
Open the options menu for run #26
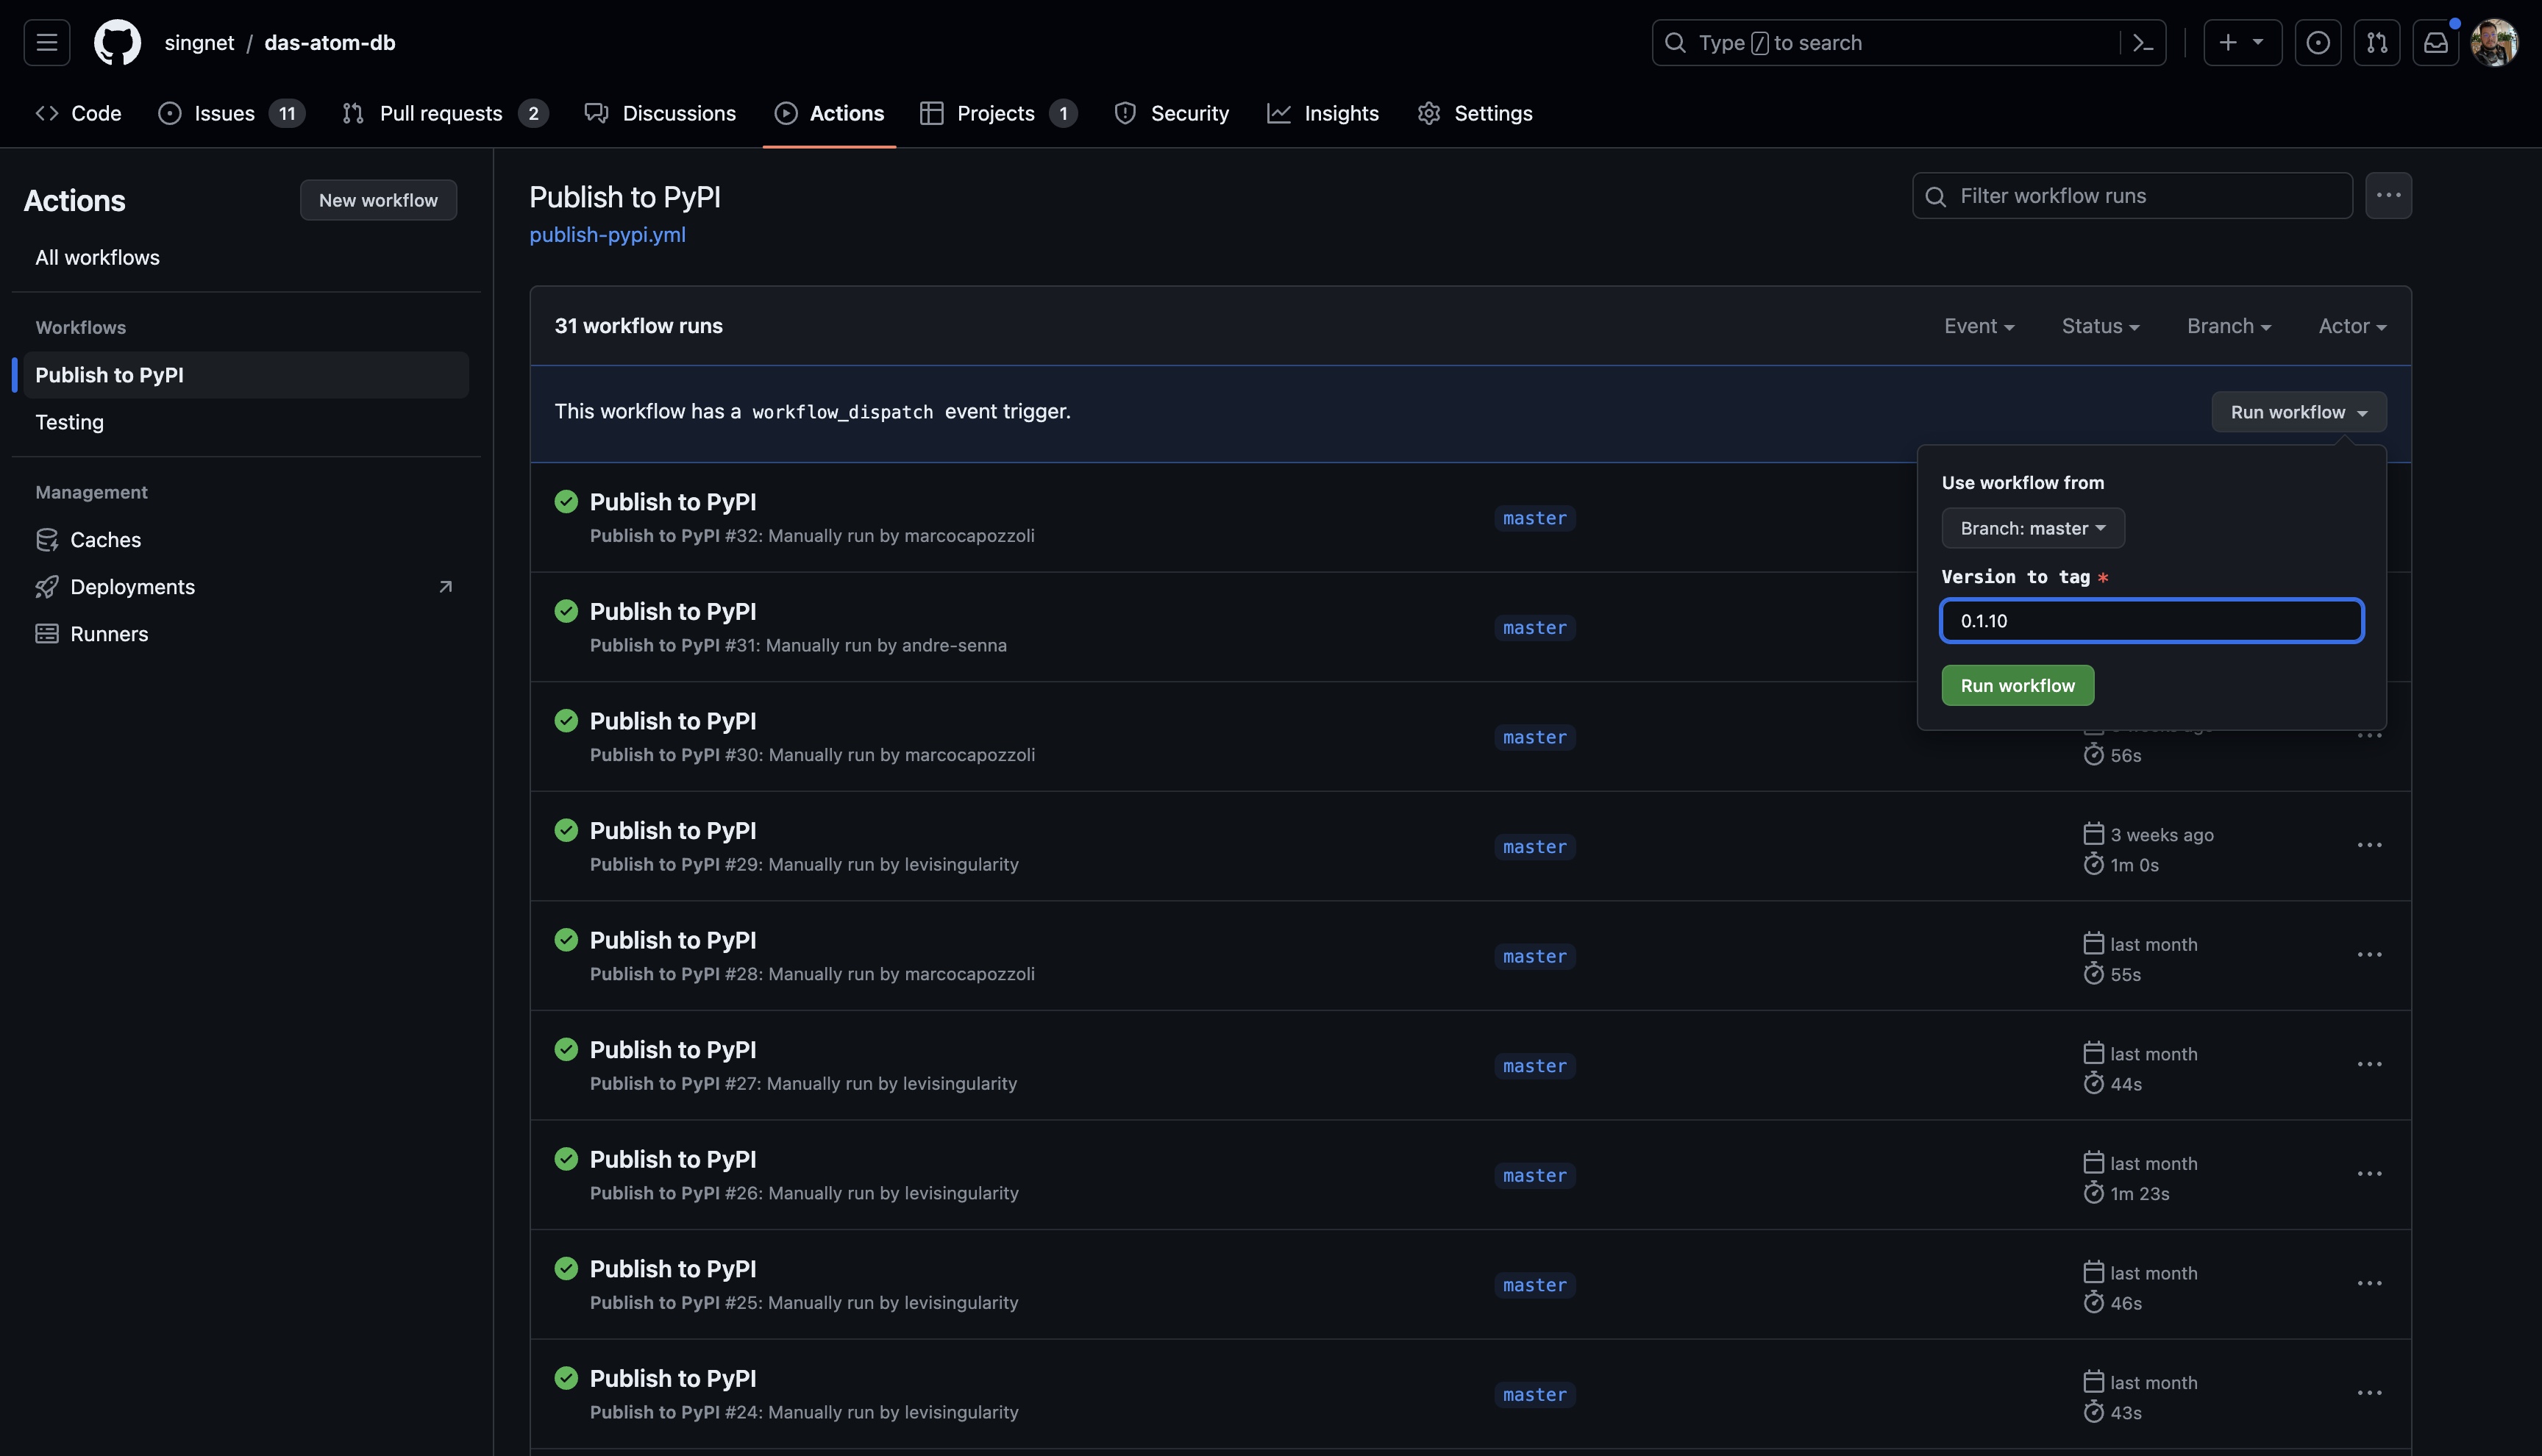(2369, 1174)
